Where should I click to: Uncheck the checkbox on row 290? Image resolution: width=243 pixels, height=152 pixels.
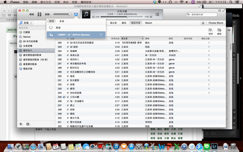click(68, 76)
